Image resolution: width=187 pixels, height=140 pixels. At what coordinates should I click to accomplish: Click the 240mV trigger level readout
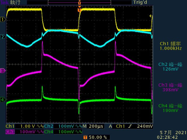tap(145, 126)
